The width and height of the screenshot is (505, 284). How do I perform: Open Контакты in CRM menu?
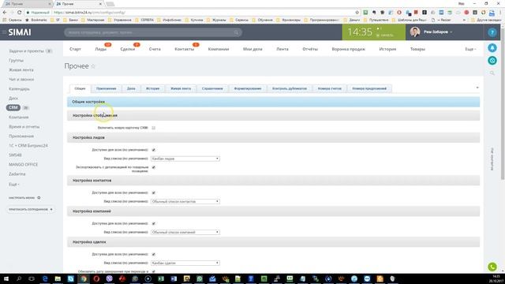[184, 49]
